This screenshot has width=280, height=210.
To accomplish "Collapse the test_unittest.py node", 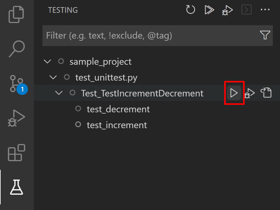I will [x=53, y=77].
